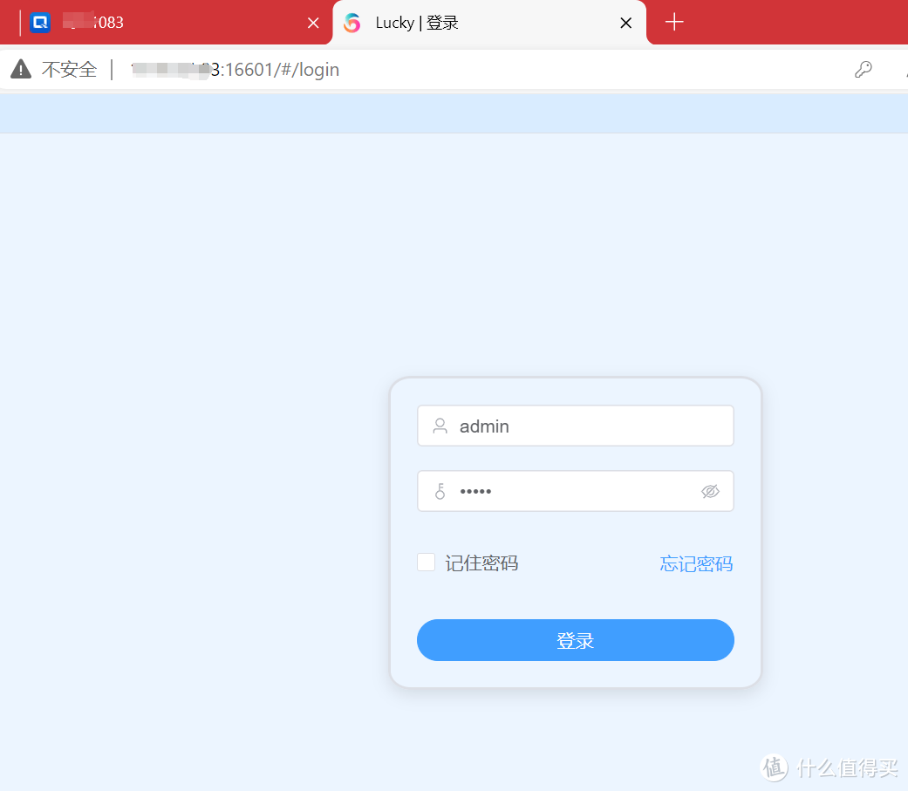908x791 pixels.
Task: Open the admin username field dropdown
Action: (x=576, y=426)
